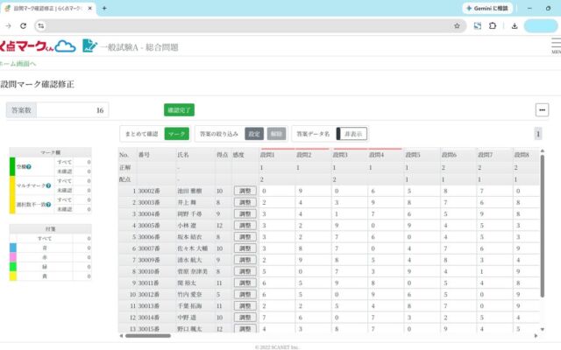Click 調整 button for 30003番
Screen dimensions: 561x350
click(x=245, y=202)
